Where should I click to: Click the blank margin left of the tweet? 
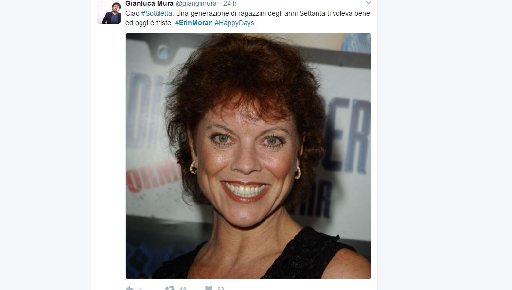(x=46, y=145)
